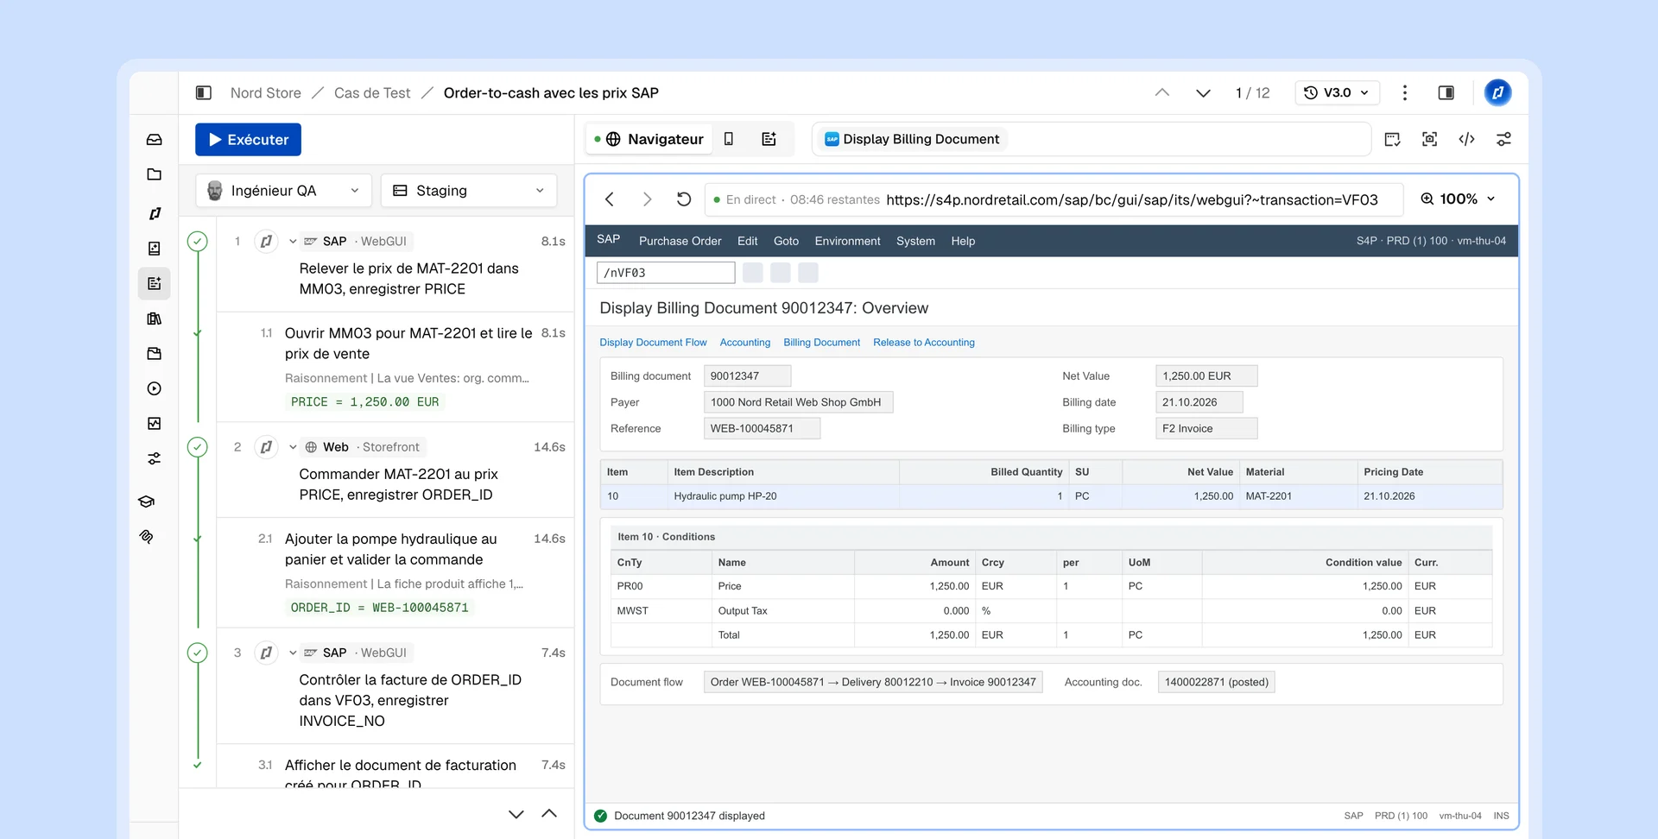
Task: Select the Hydraulic pump HP-20 item row
Action: click(x=1051, y=496)
